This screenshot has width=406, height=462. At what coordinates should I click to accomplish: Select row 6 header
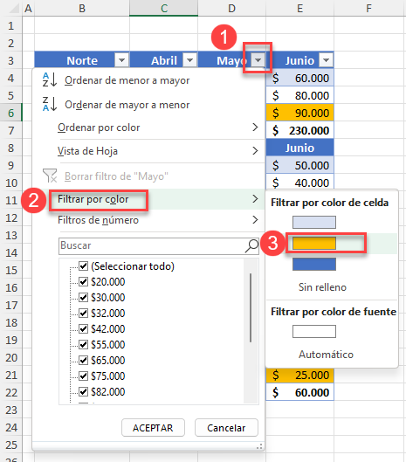10,113
